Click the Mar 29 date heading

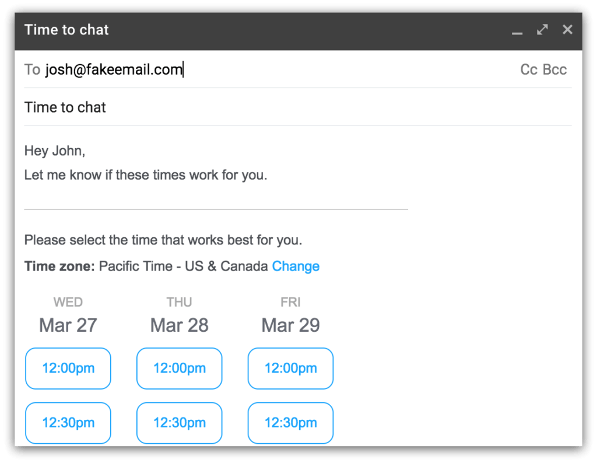point(290,325)
